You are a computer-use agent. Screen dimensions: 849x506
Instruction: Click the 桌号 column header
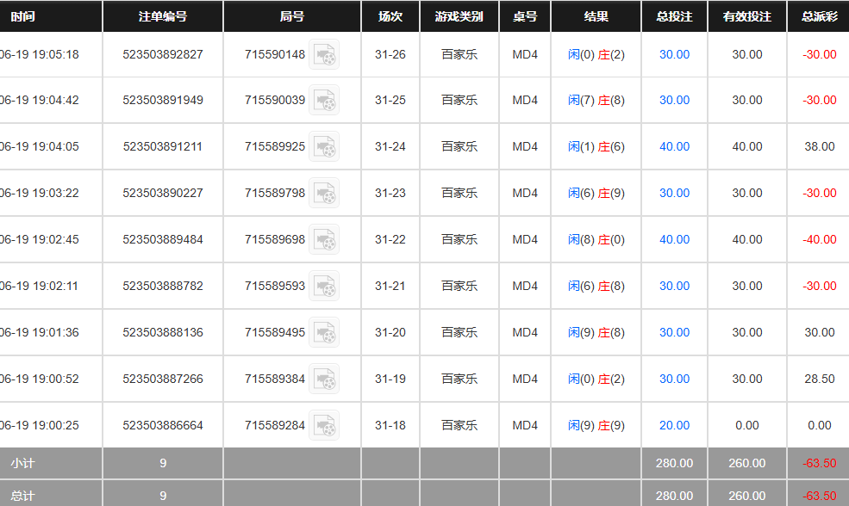pyautogui.click(x=525, y=16)
